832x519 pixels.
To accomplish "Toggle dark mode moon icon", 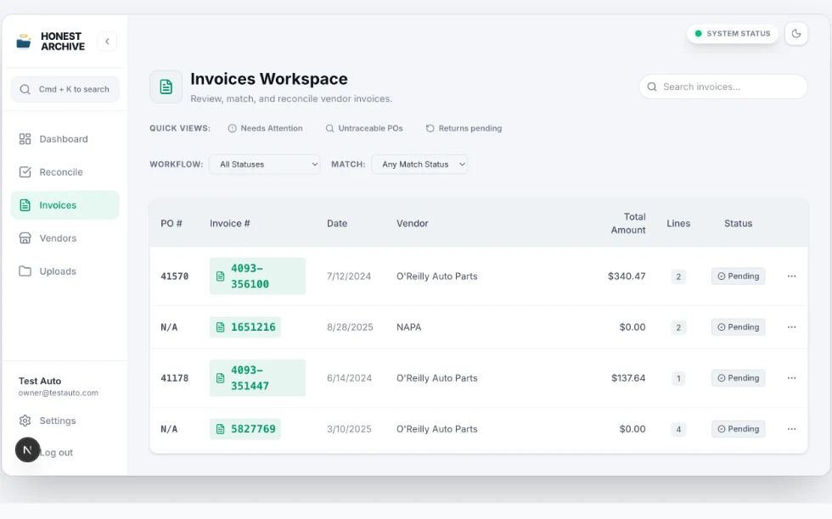I will click(x=796, y=33).
